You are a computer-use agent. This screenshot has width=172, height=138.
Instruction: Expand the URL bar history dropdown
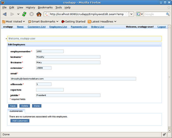(131, 14)
